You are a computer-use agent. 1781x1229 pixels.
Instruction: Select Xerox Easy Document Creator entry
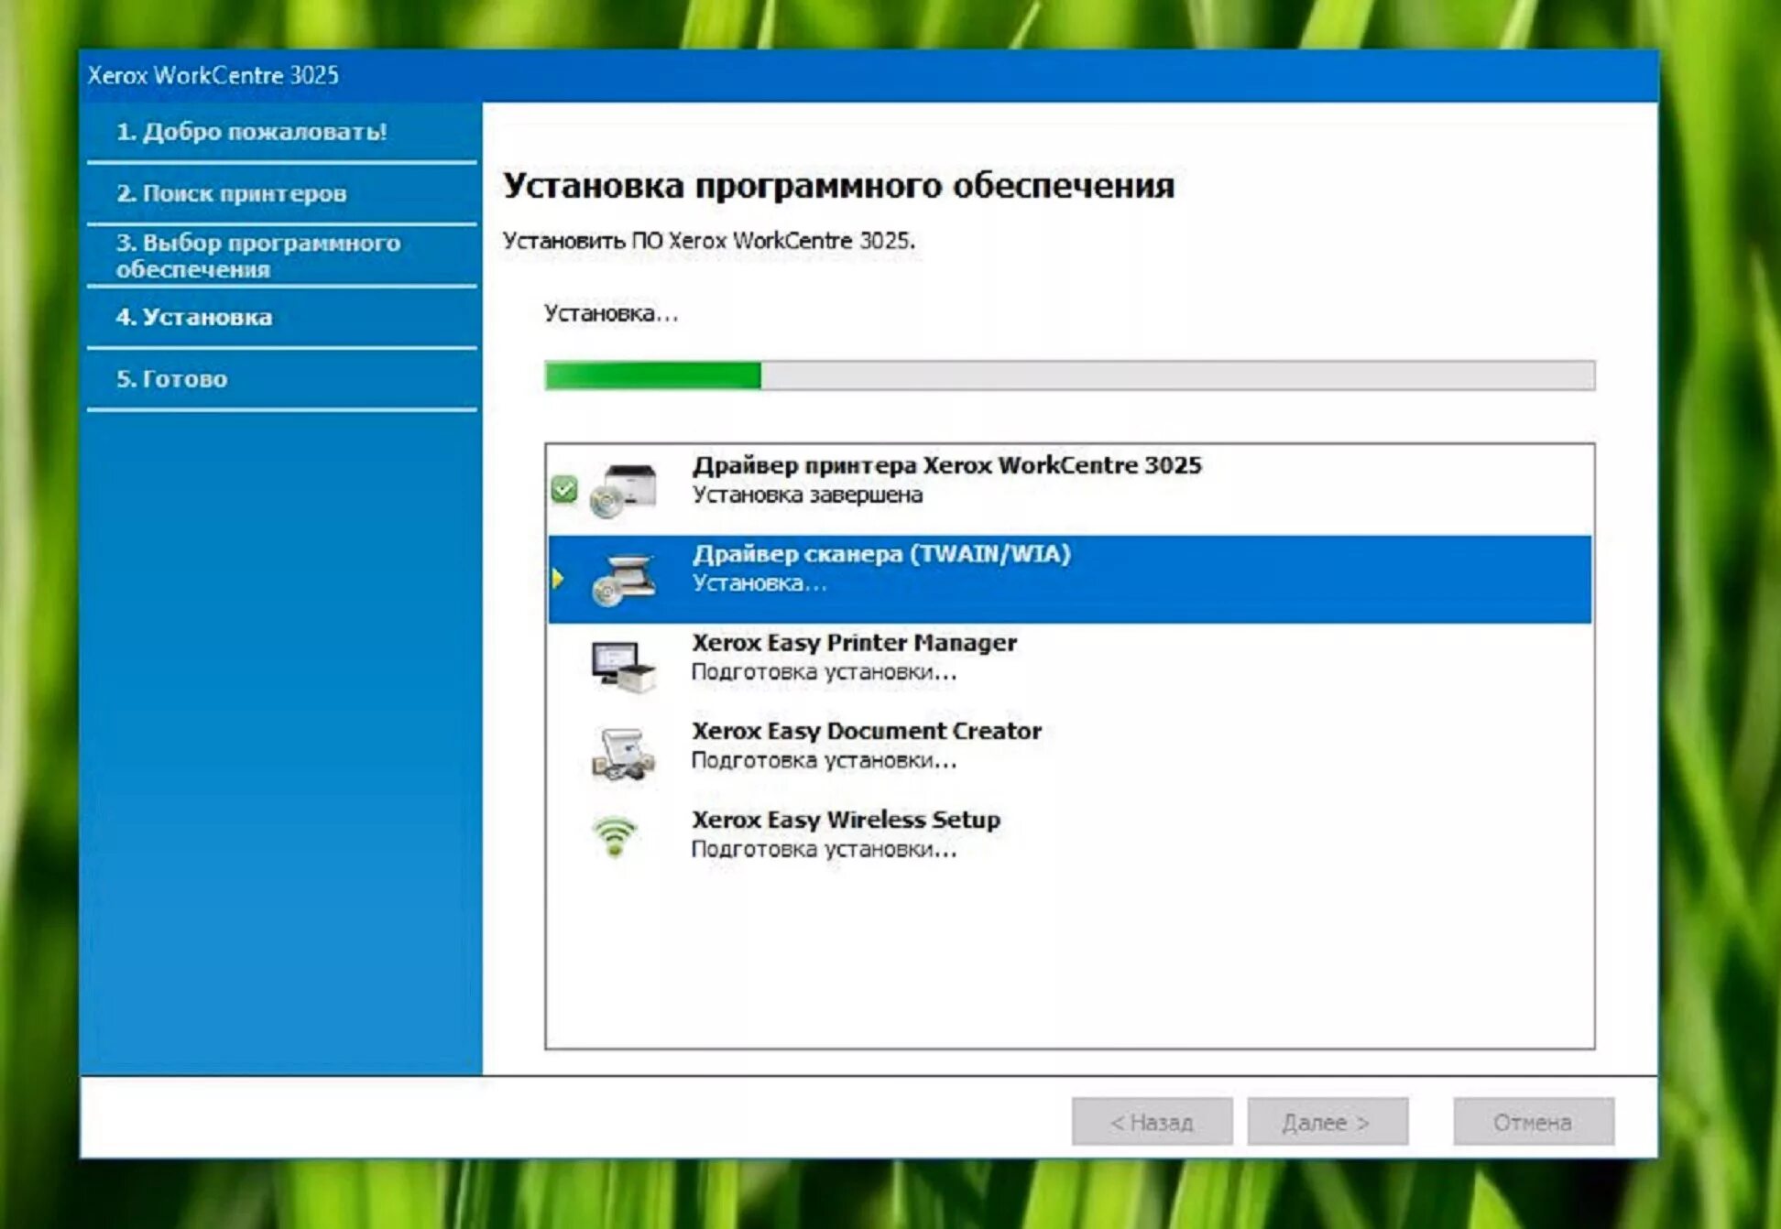1069,755
